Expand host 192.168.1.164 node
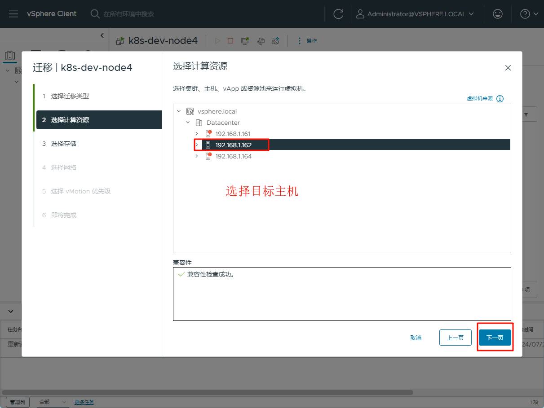This screenshot has width=544, height=408. pos(197,156)
